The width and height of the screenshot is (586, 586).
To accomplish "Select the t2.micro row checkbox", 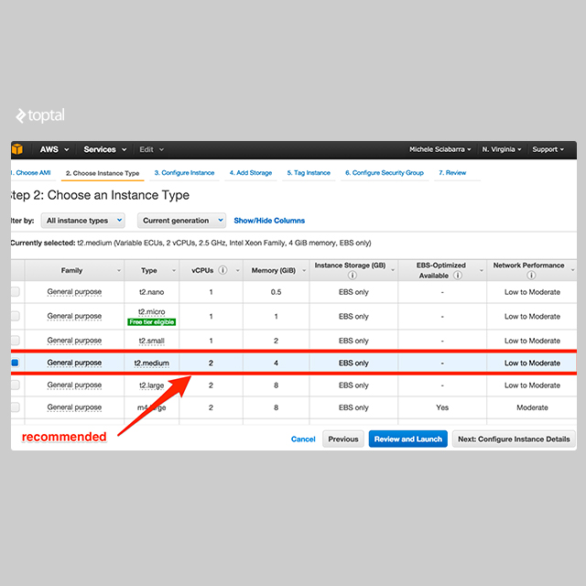I will (15, 316).
